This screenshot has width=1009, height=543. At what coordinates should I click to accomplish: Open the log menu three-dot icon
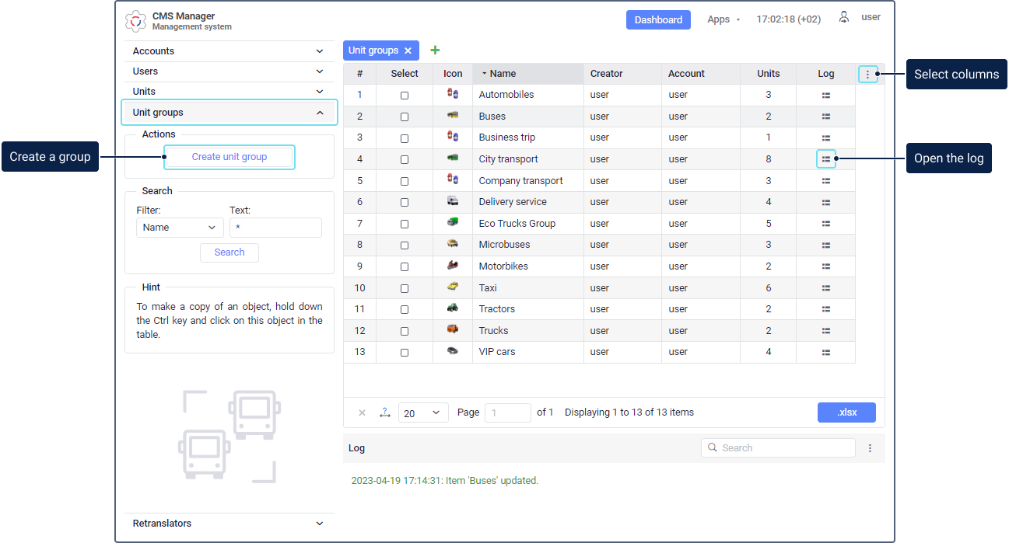870,448
